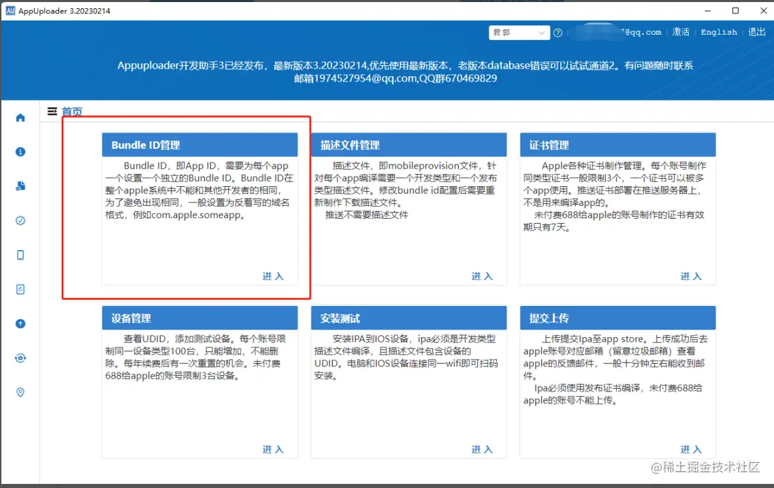Open the location pin sidebar icon

[x=20, y=392]
